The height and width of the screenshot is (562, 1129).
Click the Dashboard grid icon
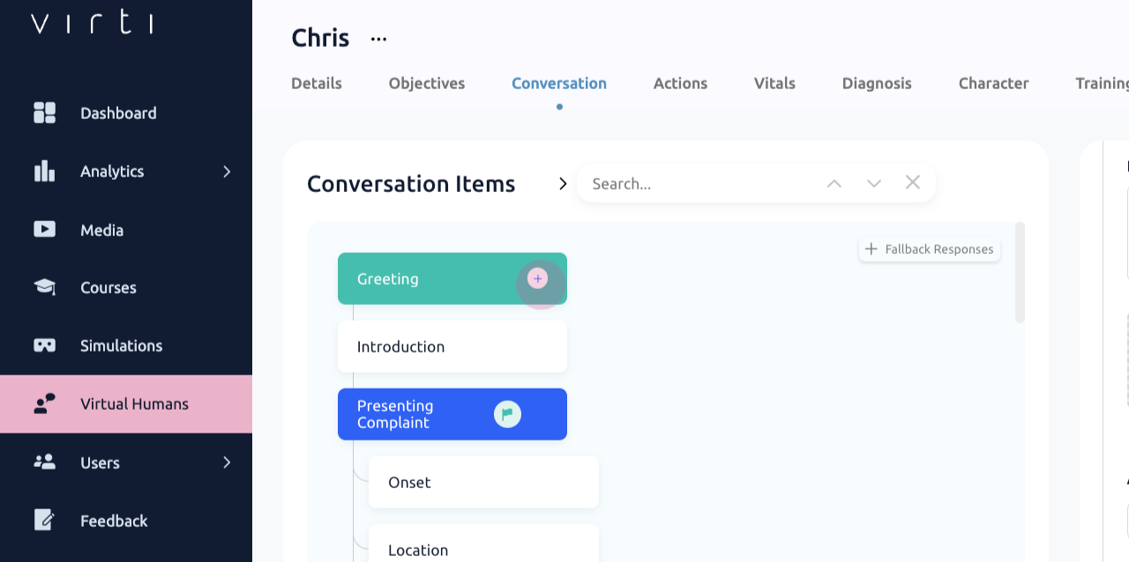point(44,113)
